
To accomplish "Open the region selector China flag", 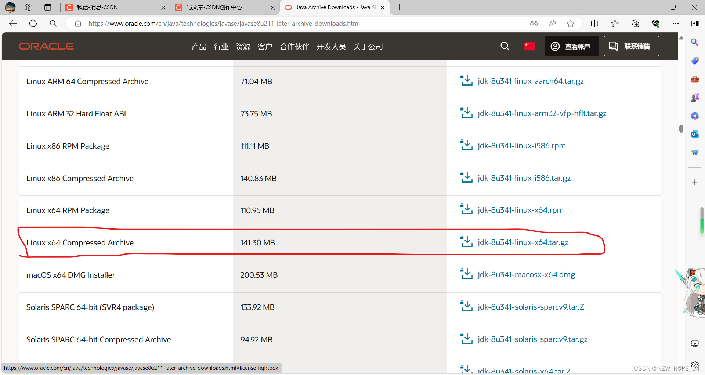I will (x=529, y=46).
